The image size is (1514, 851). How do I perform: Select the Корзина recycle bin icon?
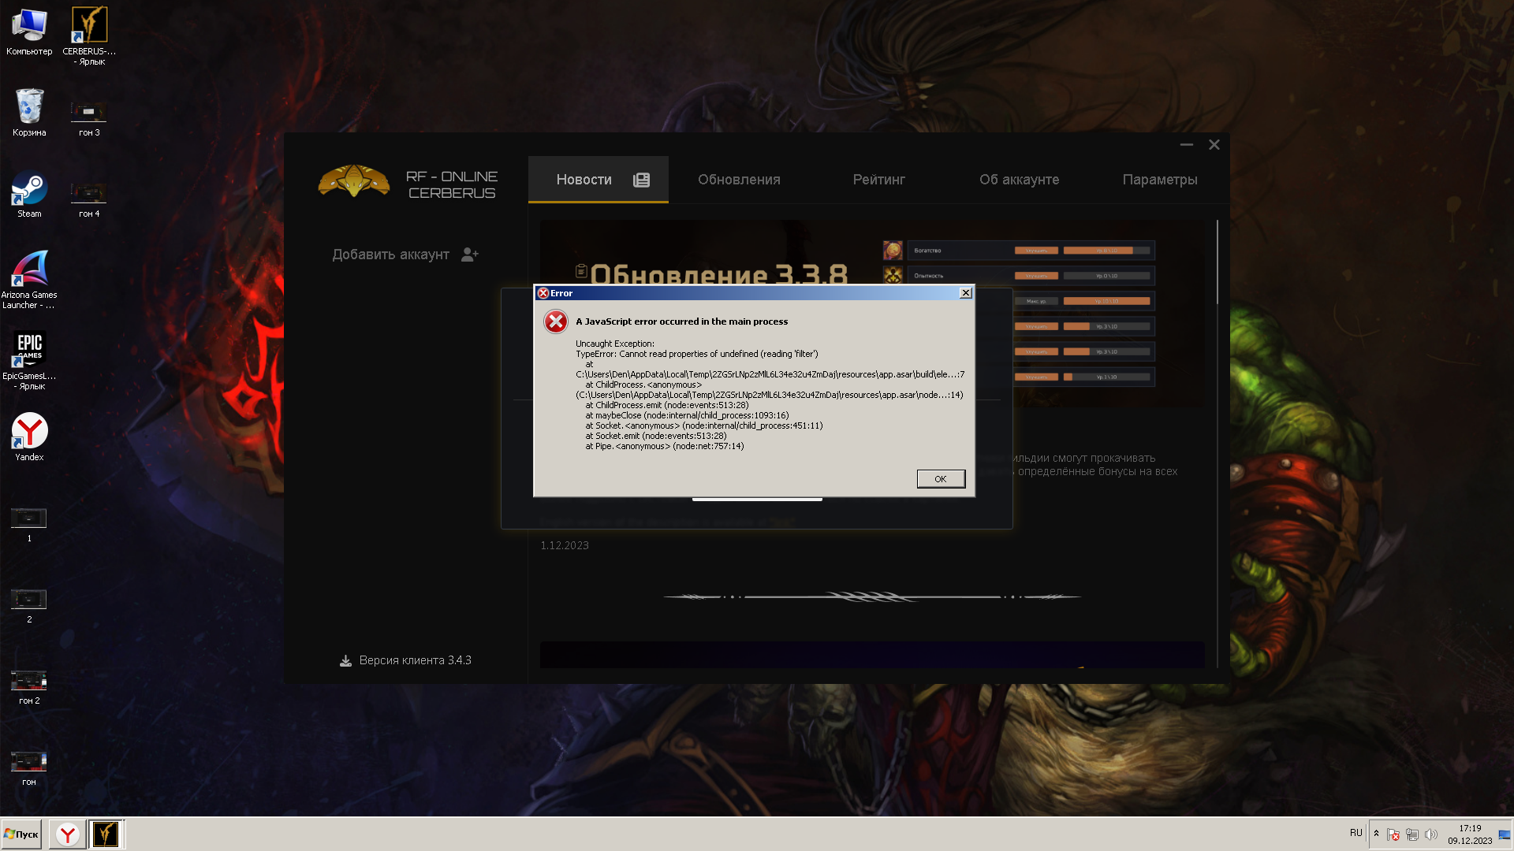click(29, 112)
